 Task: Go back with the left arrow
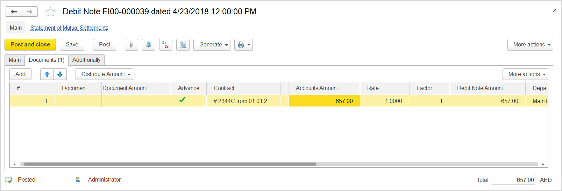point(14,12)
